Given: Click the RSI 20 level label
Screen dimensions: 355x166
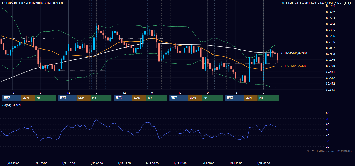Looking at the screenshot, I should [327, 147].
